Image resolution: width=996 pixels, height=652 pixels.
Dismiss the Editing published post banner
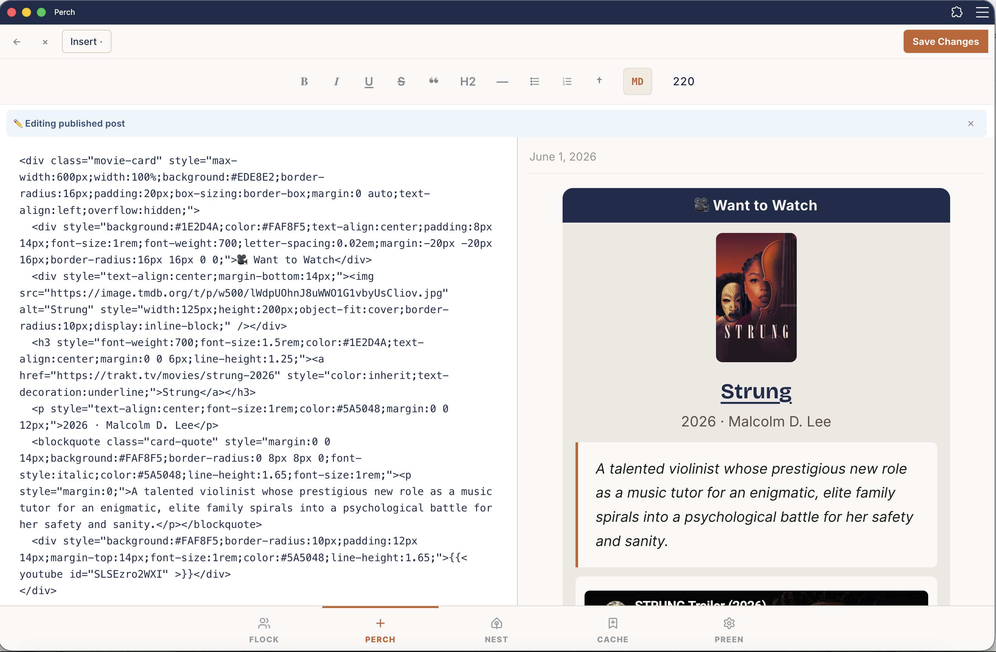(x=971, y=123)
